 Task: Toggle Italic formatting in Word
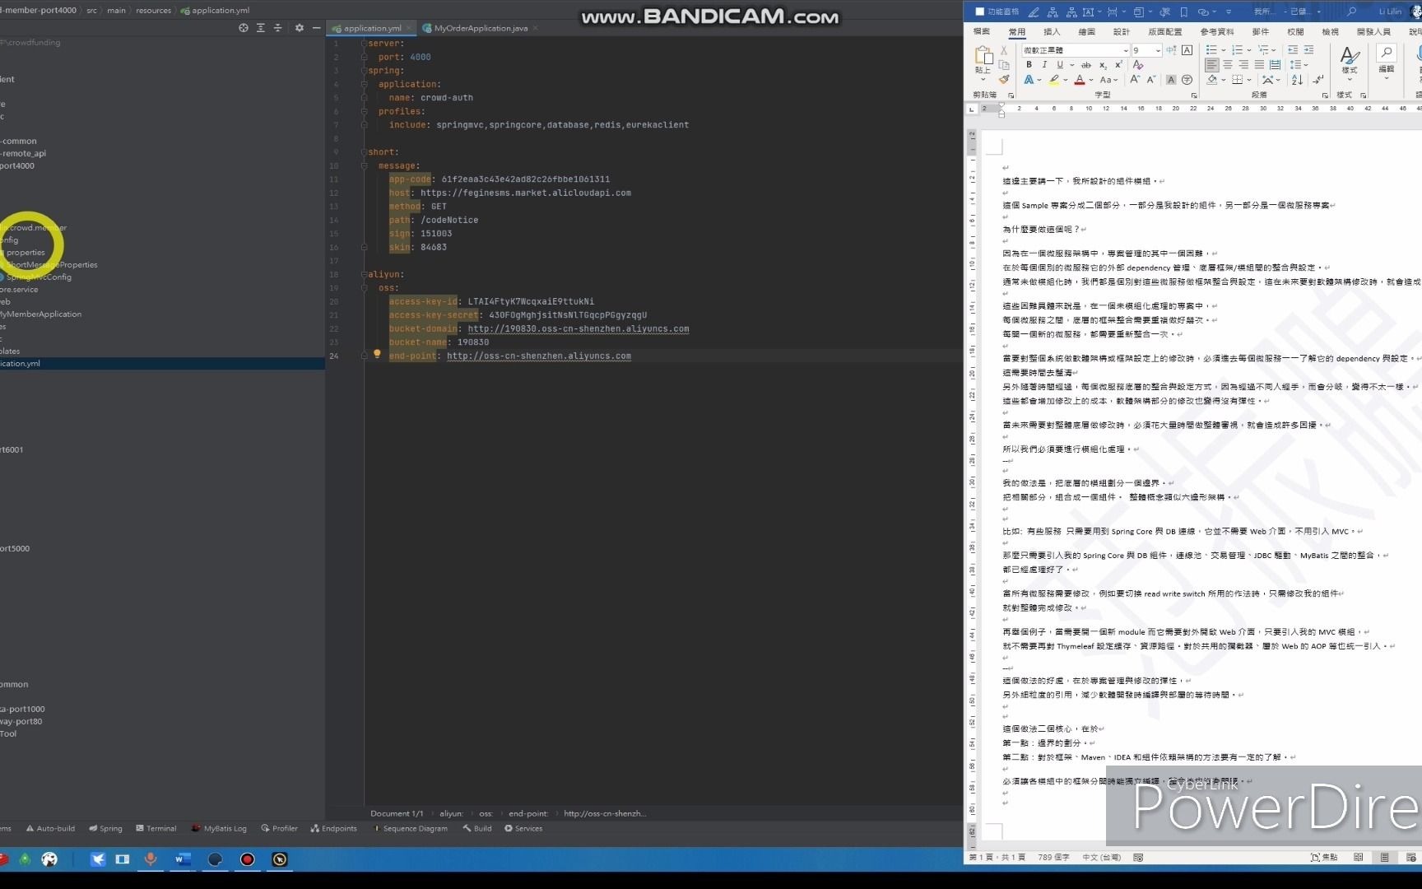1044,64
